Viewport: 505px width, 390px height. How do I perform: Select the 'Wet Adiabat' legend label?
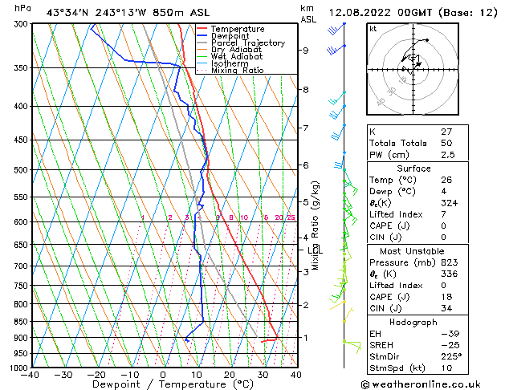click(x=237, y=56)
